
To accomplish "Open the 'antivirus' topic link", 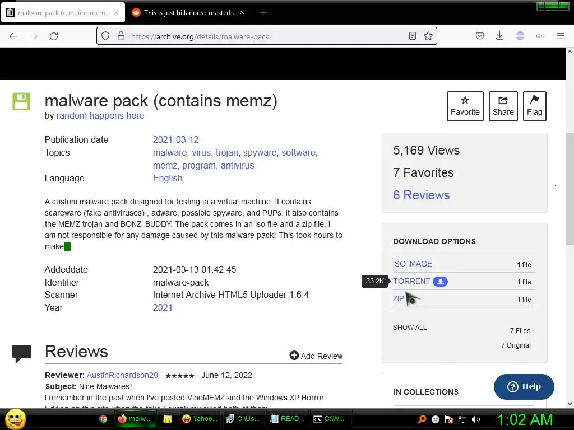I will coord(237,165).
